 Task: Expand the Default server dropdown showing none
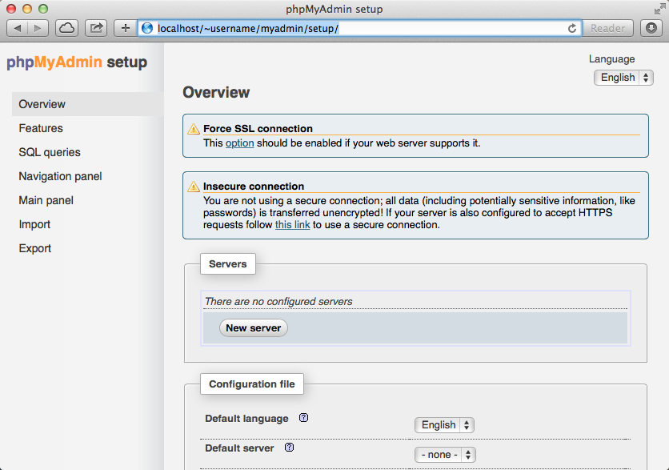pos(445,454)
